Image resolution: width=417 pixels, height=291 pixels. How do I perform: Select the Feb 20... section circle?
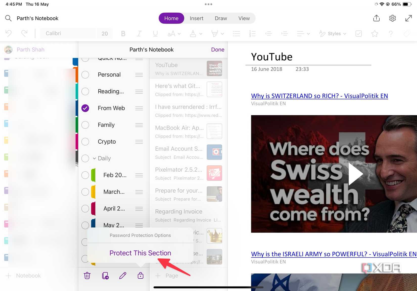[x=85, y=175]
